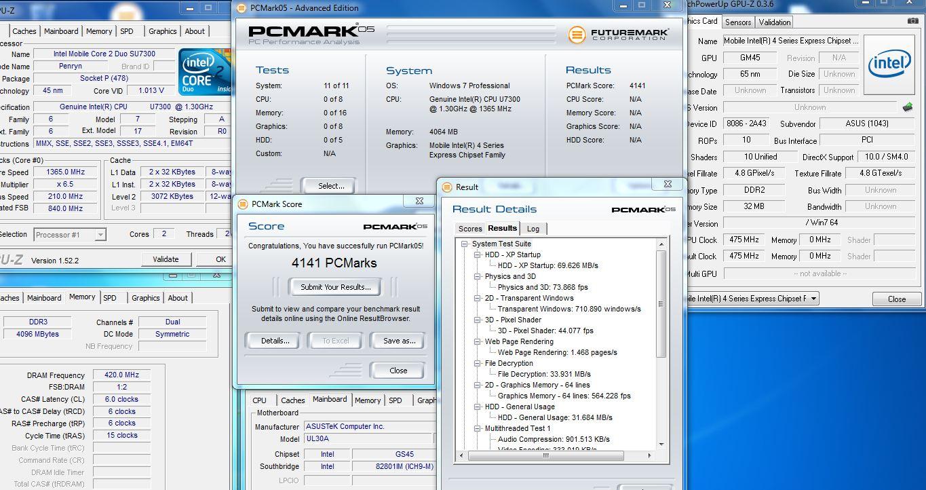Click the scroll-up arrow in Result Details

[661, 244]
